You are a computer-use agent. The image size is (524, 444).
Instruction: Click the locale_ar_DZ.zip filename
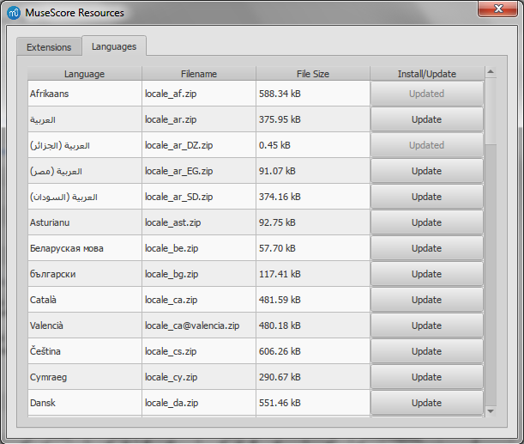[178, 145]
